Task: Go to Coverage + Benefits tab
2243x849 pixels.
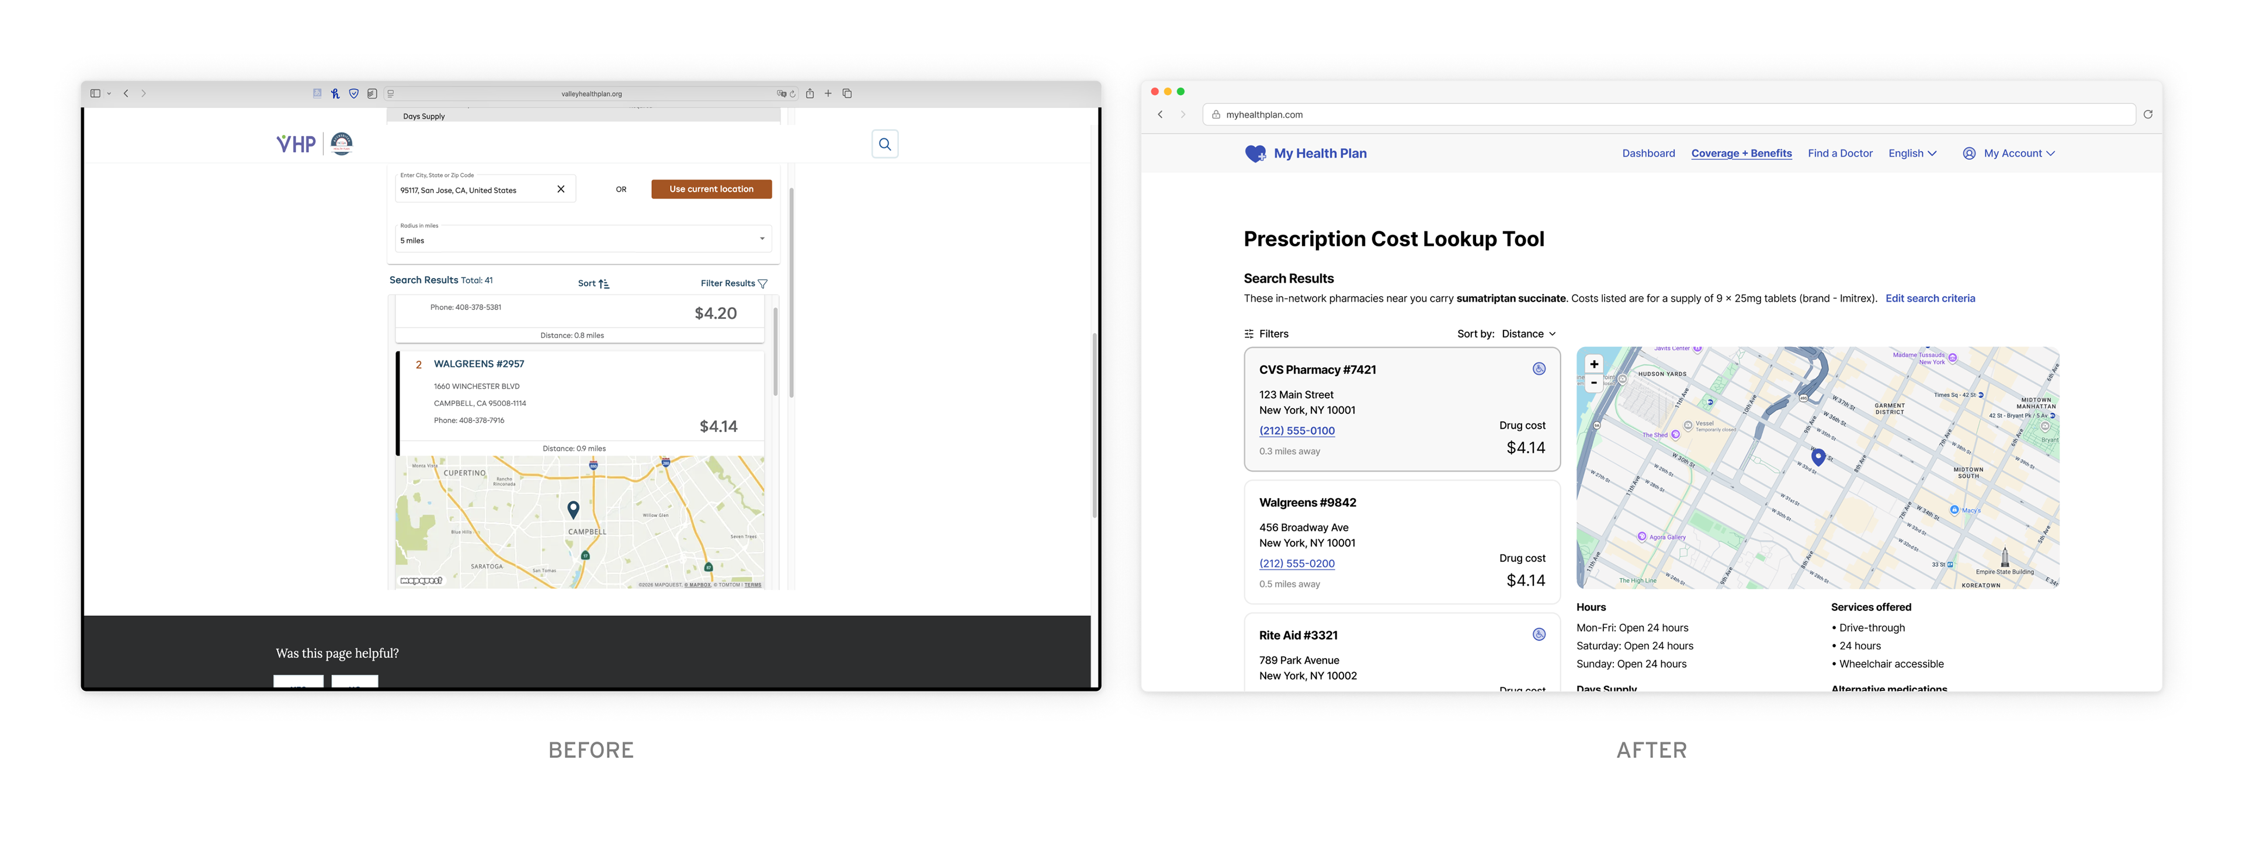Action: [x=1741, y=153]
